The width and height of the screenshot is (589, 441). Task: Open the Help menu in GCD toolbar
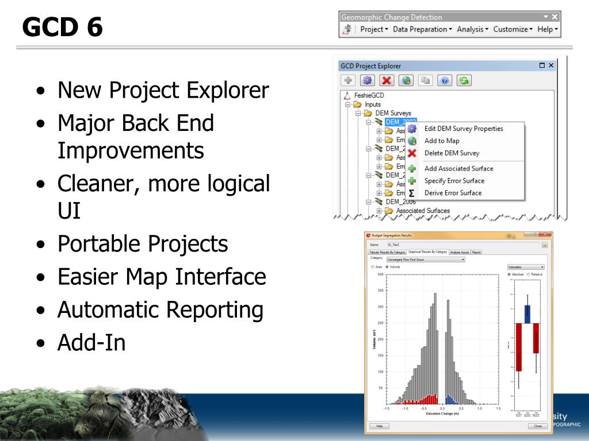tap(548, 29)
